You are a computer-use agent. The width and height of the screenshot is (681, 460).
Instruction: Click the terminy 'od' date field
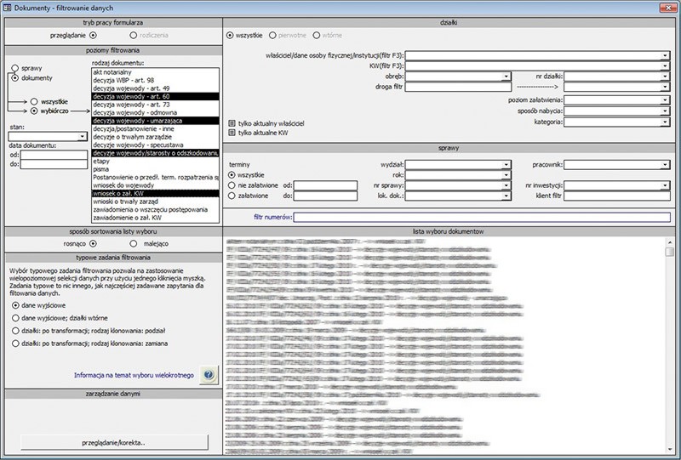[x=325, y=185]
